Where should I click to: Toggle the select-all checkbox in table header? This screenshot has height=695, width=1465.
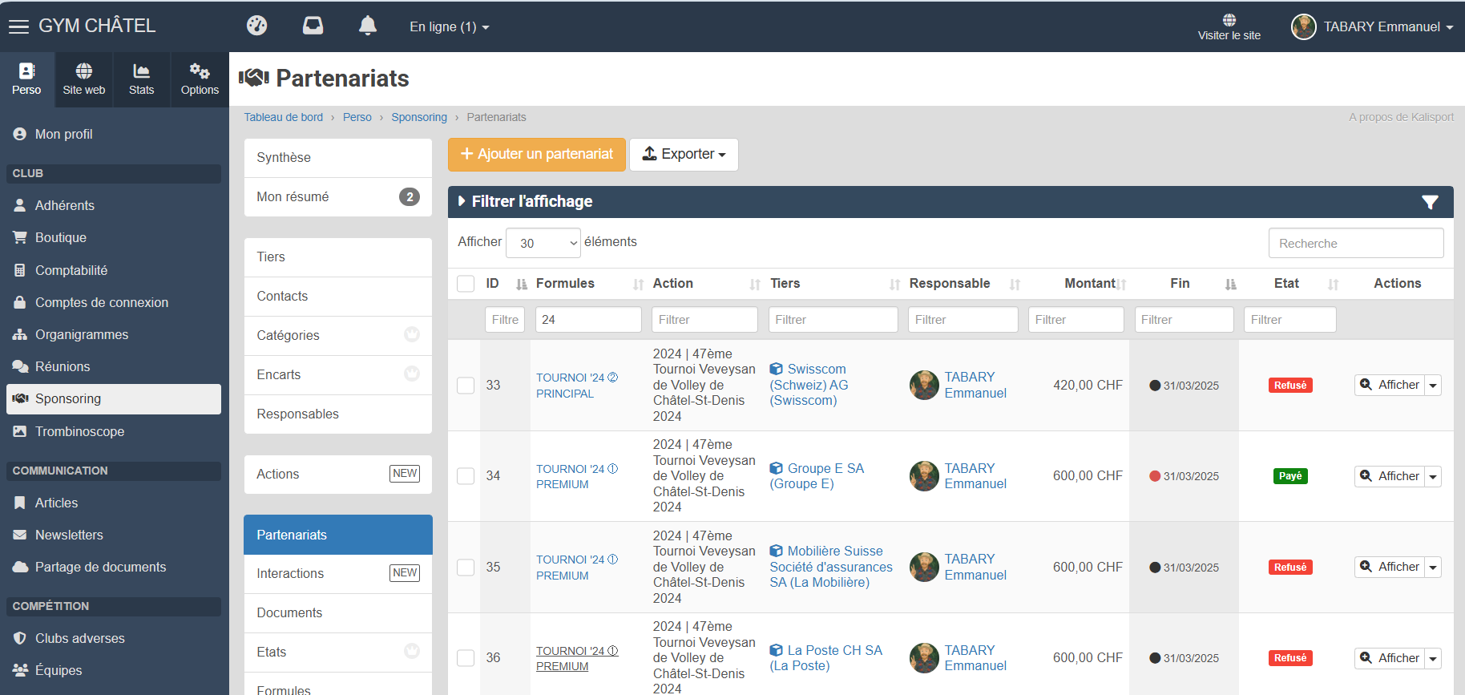pos(466,284)
